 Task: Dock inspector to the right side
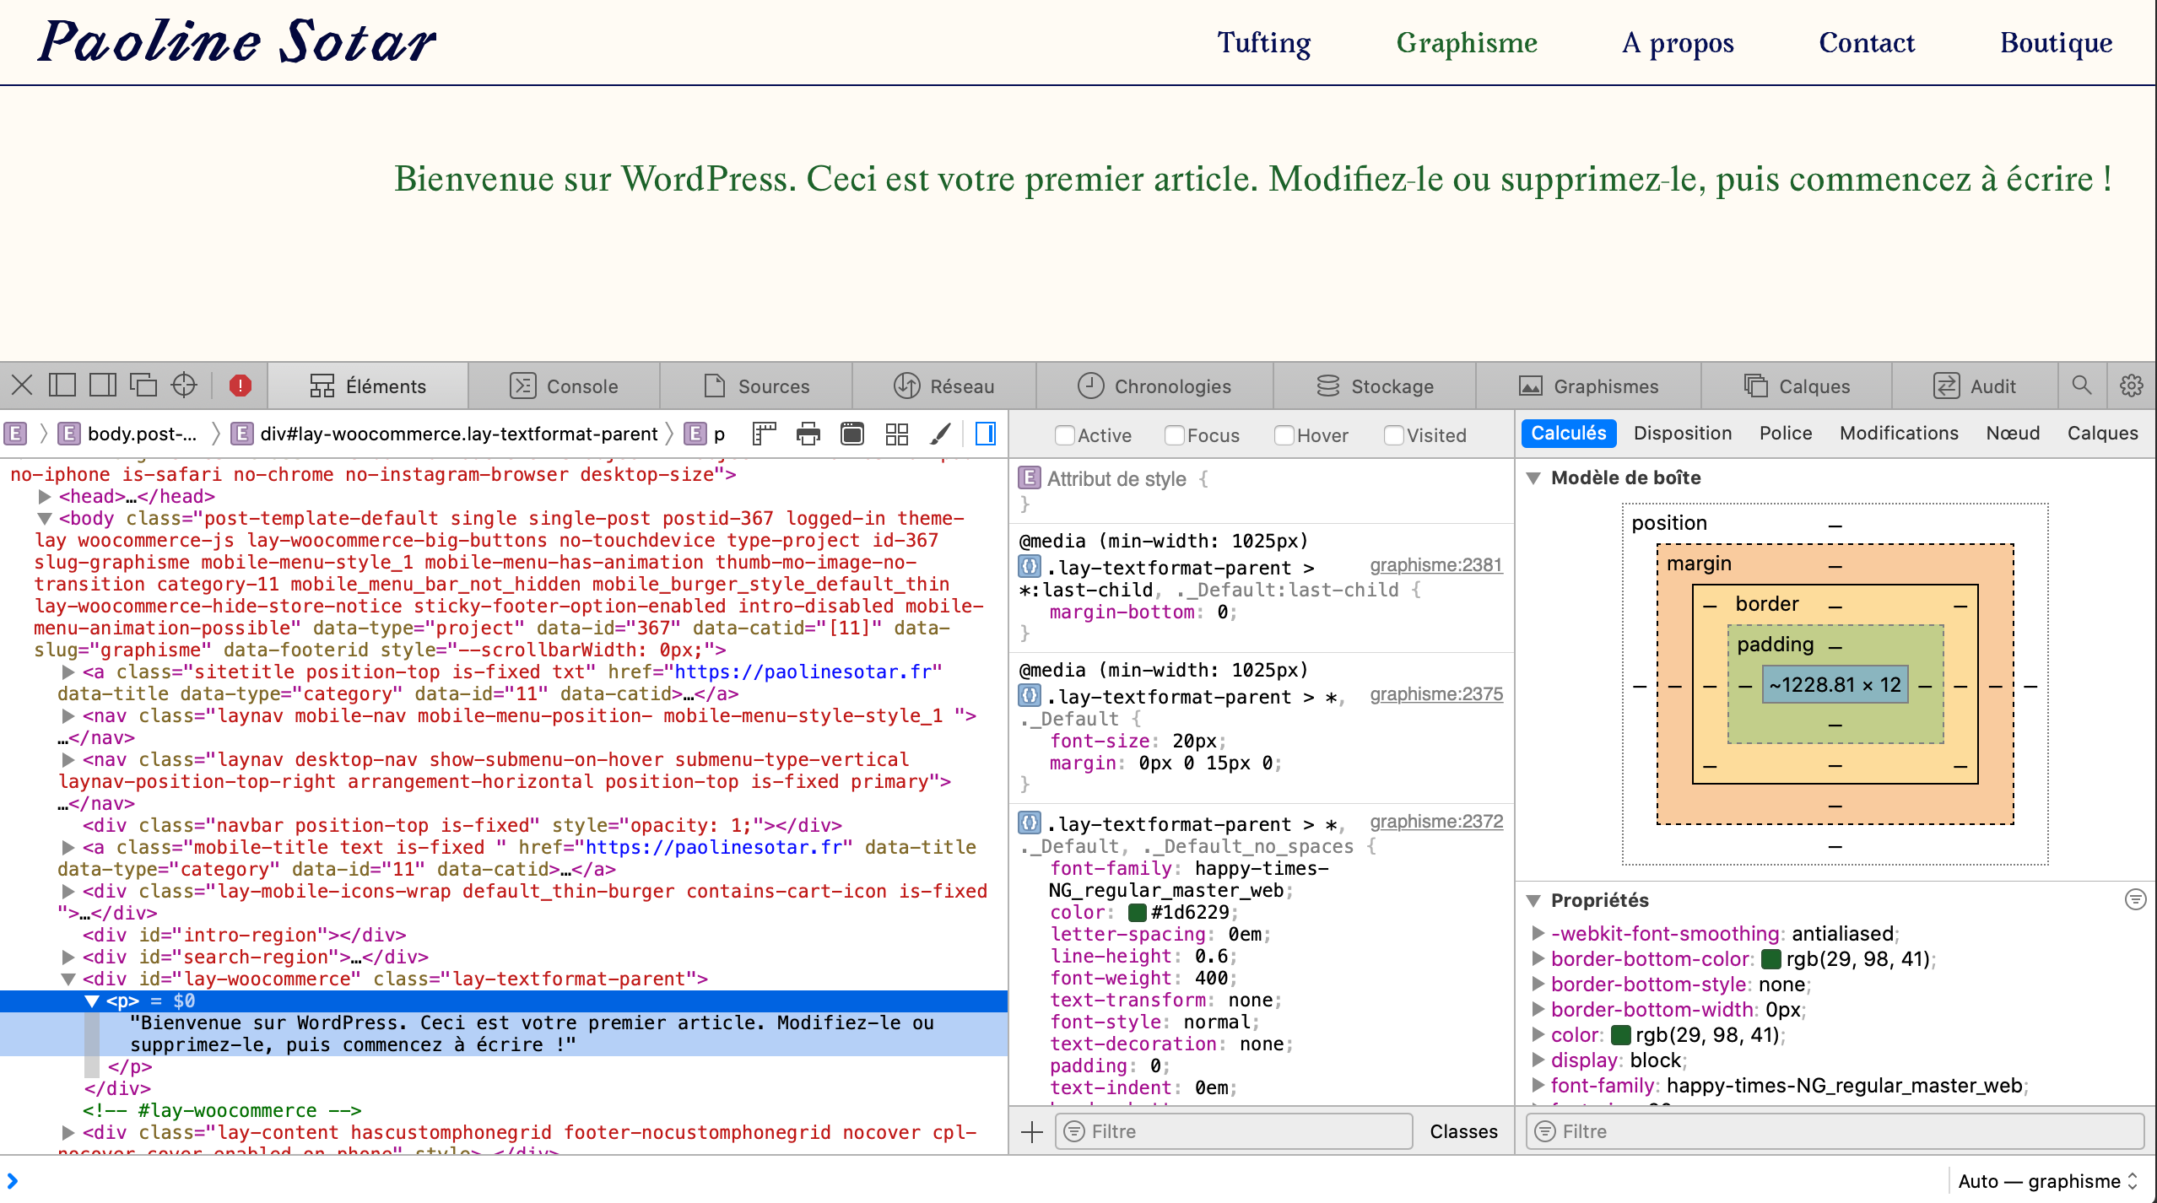coord(103,386)
